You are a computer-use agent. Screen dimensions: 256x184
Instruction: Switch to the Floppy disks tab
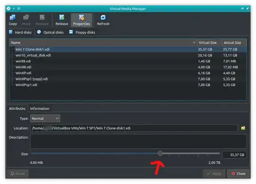tap(82, 32)
